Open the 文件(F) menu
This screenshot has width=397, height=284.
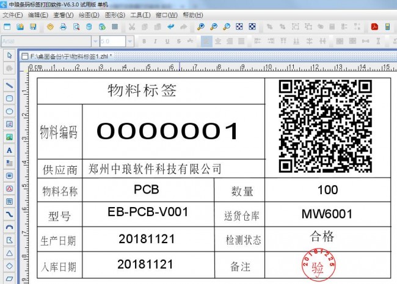coord(12,15)
